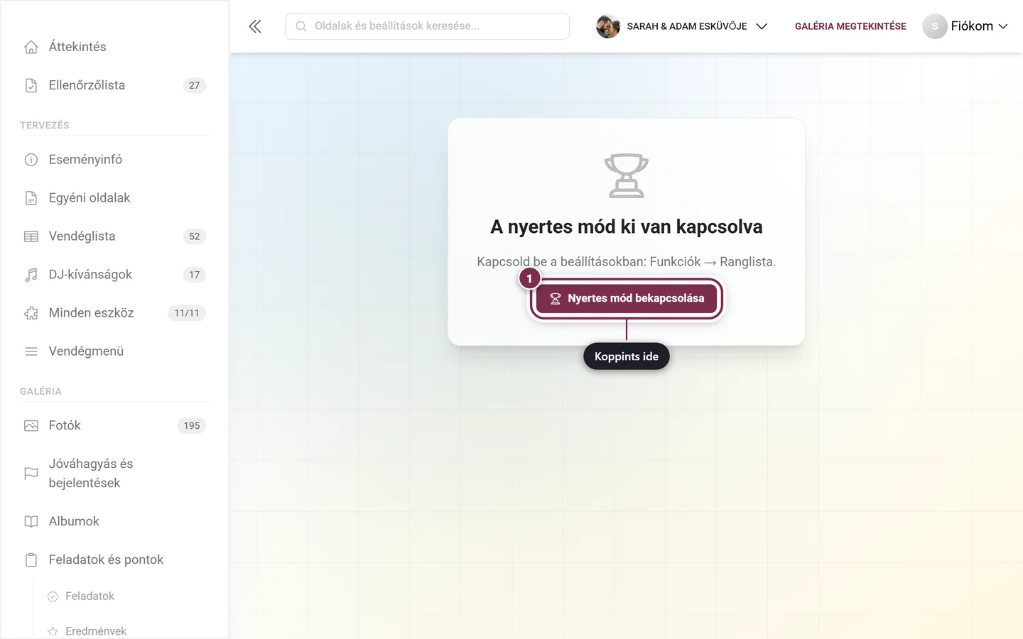Click the clipboard icon beside Feladatok és pontok
1023x639 pixels.
(31, 560)
